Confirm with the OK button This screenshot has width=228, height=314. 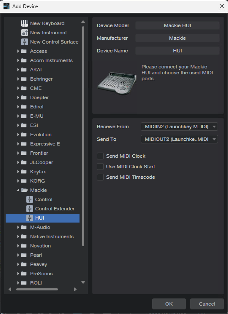[169, 304]
